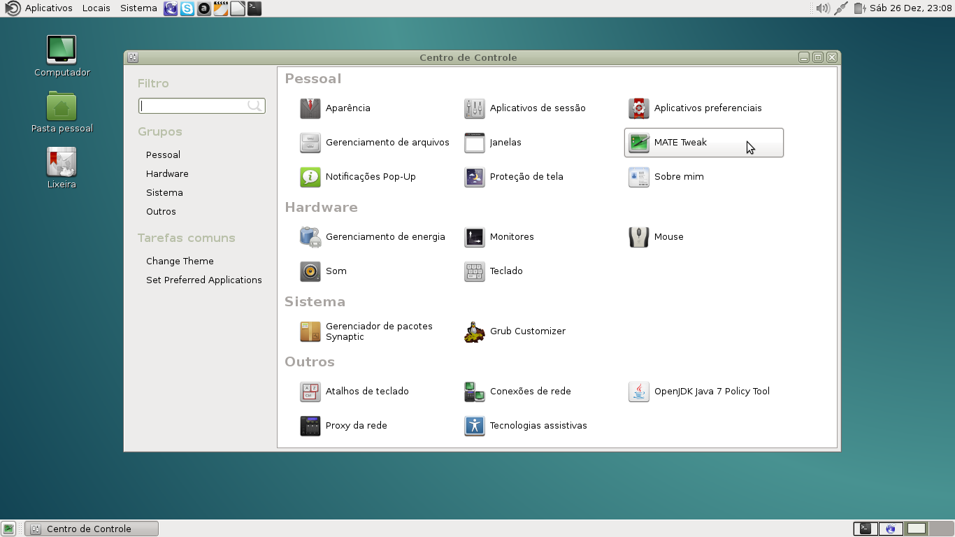Open the Sobre mim icon
This screenshot has height=537, width=955.
pyautogui.click(x=639, y=177)
